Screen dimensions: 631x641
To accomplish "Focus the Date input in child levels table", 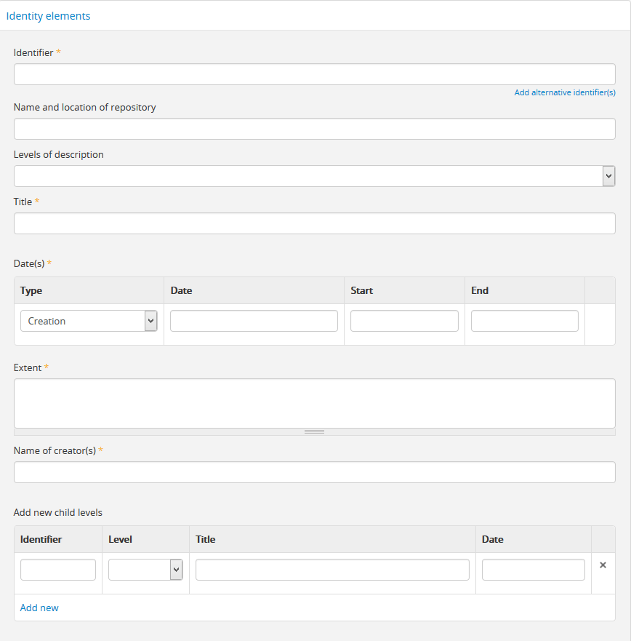I will coord(533,570).
